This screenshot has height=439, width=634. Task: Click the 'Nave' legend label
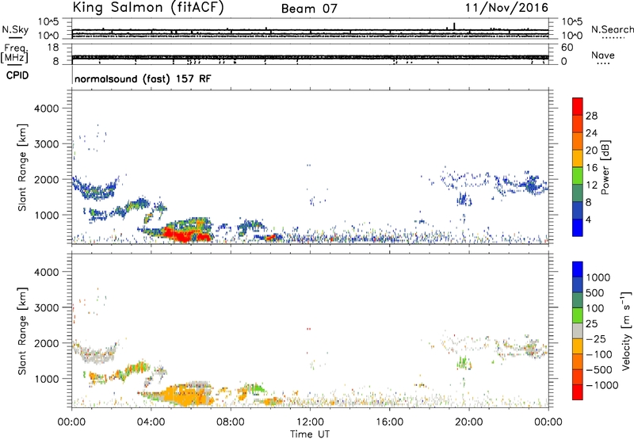[603, 55]
